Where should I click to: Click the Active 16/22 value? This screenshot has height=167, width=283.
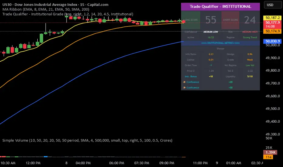pos(211,37)
